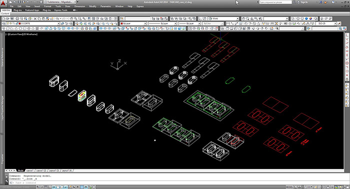Select the Box solid tool
350x189 pixels.
coord(8,28)
